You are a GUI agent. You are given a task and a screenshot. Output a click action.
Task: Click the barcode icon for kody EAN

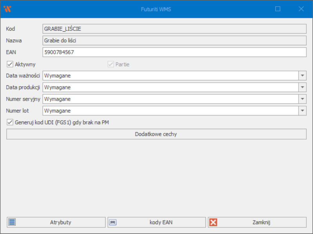point(113,222)
